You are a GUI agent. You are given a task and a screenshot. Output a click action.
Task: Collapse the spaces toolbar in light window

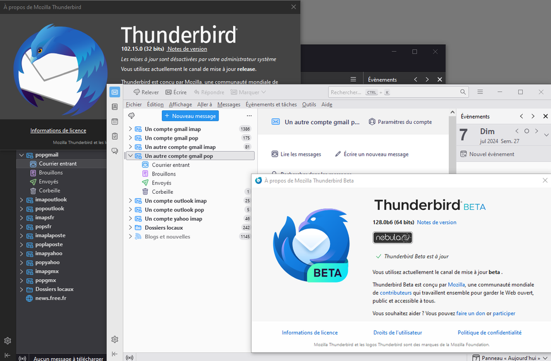tap(115, 354)
